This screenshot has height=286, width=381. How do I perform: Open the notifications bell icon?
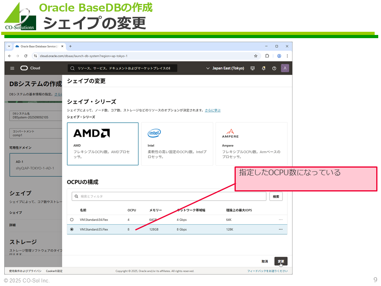(264, 68)
